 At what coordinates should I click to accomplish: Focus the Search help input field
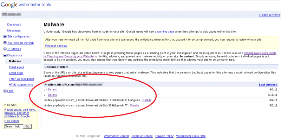(x=14, y=126)
